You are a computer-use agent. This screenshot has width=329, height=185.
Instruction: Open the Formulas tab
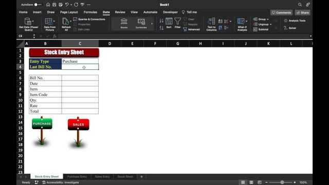tap(90, 12)
